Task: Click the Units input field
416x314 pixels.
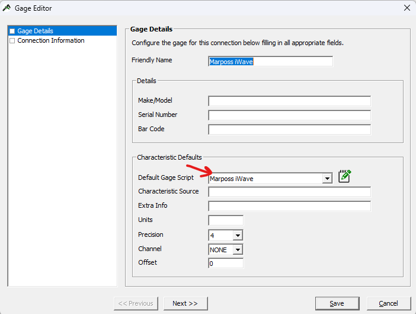Action: pos(226,220)
